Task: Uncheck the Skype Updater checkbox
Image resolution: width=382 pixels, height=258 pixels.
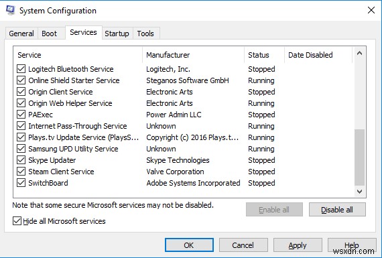Action: pos(21,160)
